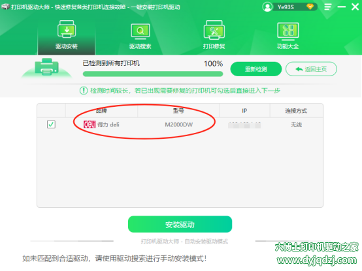Open the hamburger menu icon

point(327,7)
